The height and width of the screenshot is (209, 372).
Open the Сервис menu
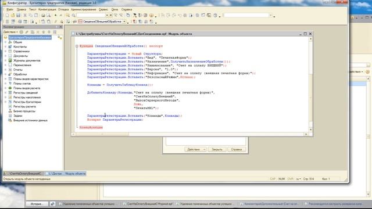click(103, 9)
